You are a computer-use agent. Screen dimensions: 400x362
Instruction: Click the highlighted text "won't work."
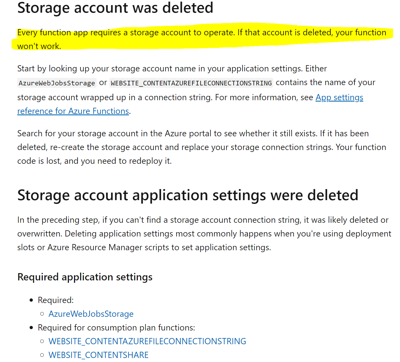(x=39, y=46)
